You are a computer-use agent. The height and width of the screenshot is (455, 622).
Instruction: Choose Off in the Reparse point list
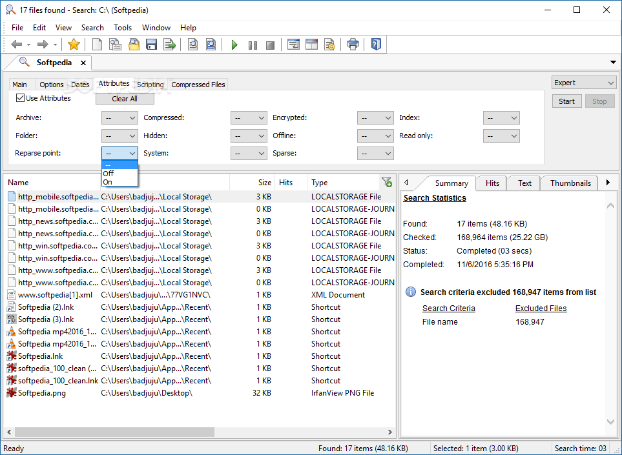[119, 174]
